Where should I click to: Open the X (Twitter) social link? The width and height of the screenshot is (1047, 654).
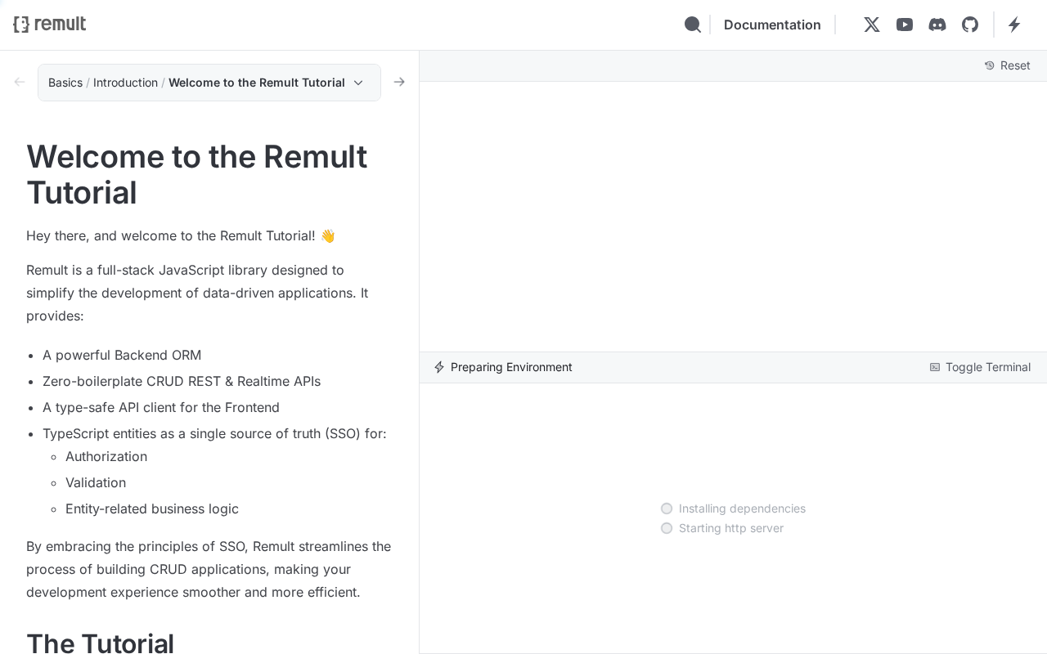tap(872, 25)
